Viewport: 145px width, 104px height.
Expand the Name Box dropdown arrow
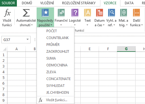tap(28, 39)
